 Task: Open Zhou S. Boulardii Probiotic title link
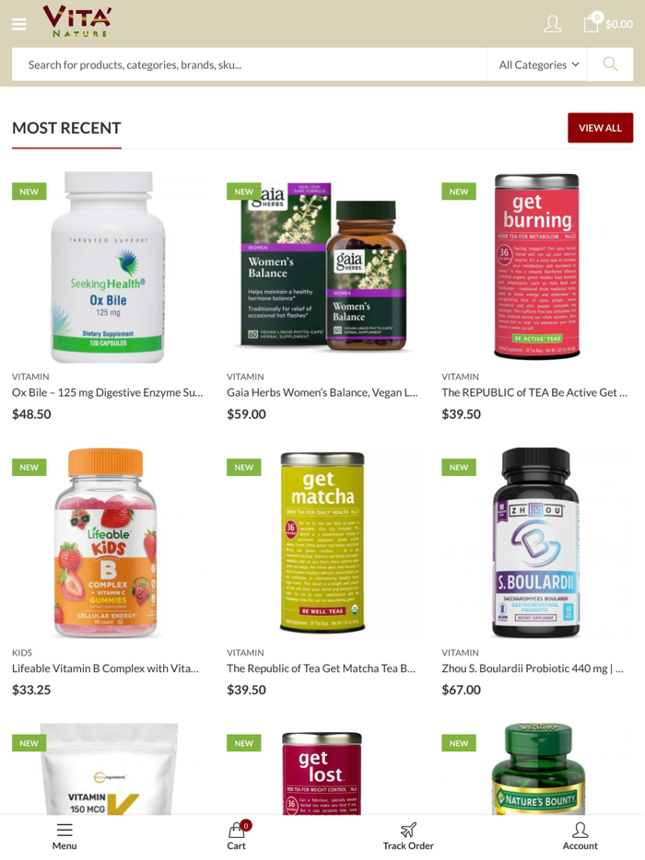click(x=533, y=668)
